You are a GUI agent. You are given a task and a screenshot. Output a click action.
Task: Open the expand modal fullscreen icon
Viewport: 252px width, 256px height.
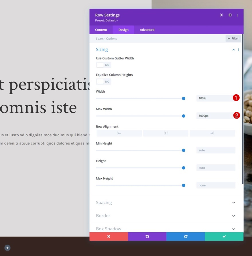pyautogui.click(x=221, y=15)
